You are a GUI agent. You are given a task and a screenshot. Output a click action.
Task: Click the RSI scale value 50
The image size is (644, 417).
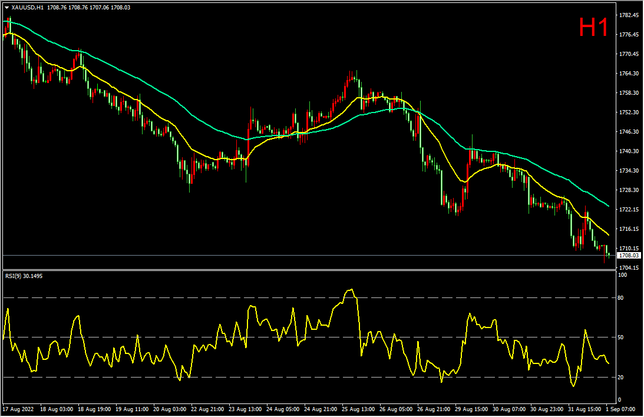tap(620, 337)
